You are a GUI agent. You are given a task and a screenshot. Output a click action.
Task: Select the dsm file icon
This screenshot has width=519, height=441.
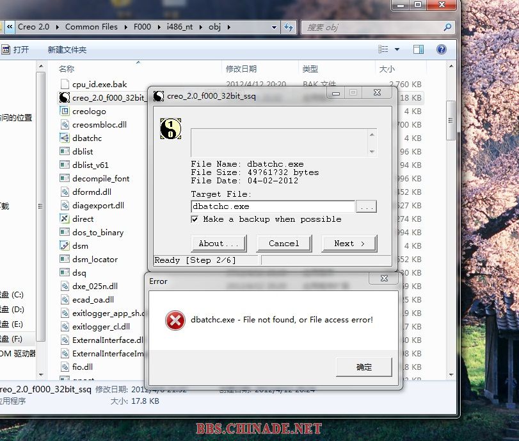(x=65, y=245)
